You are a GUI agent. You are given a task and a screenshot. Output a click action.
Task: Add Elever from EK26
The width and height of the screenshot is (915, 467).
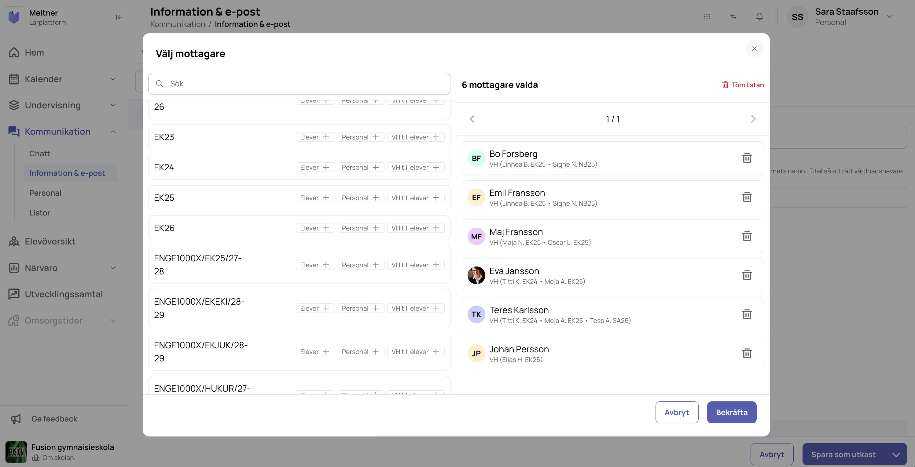(315, 228)
